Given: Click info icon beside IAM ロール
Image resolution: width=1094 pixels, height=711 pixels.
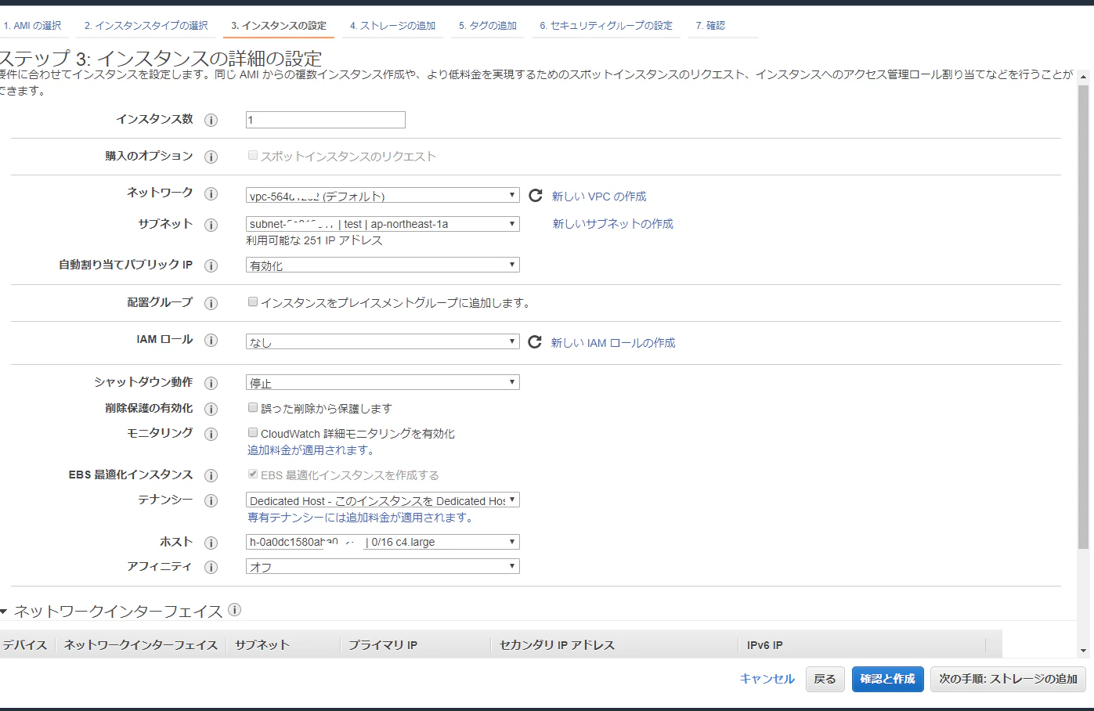Looking at the screenshot, I should pyautogui.click(x=211, y=341).
